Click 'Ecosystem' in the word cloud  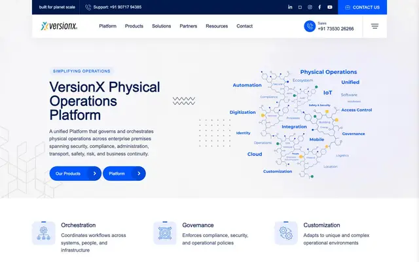302,80
